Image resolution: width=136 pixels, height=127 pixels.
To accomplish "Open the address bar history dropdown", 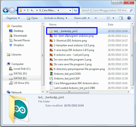I will pyautogui.click(x=70, y=11).
